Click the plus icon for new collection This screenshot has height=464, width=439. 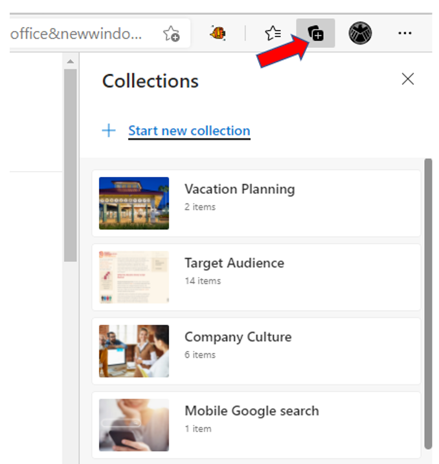(109, 131)
